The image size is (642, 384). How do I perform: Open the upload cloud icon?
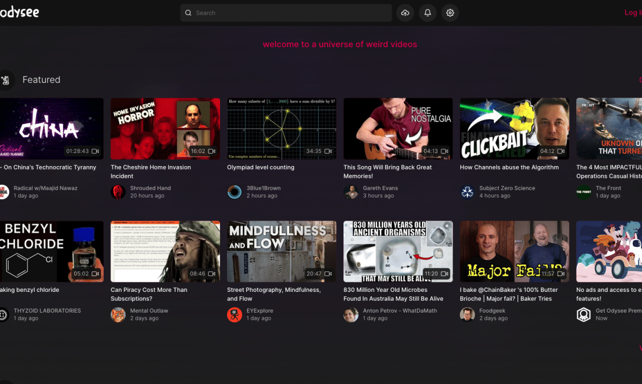coord(405,13)
